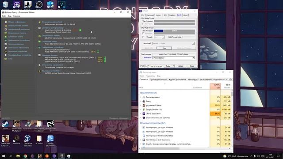Click the Speccy CPU temperature indicator icon
Image resolution: width=283 pixels, height=159 pixels.
pos(80,30)
